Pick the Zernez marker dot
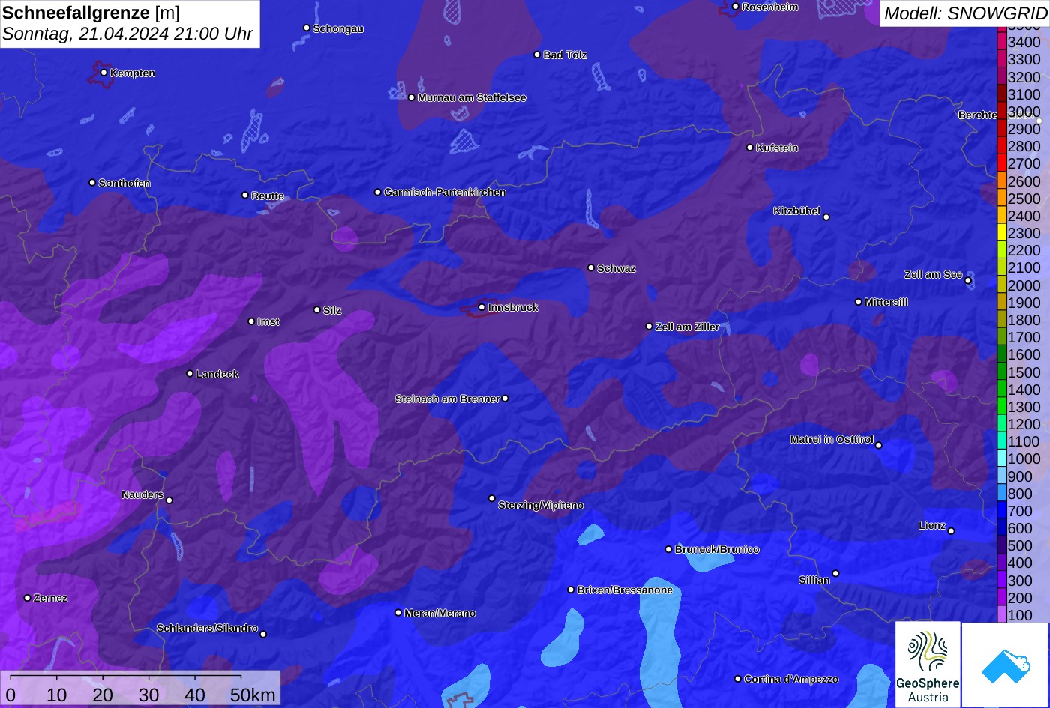1050x708 pixels. (x=28, y=598)
